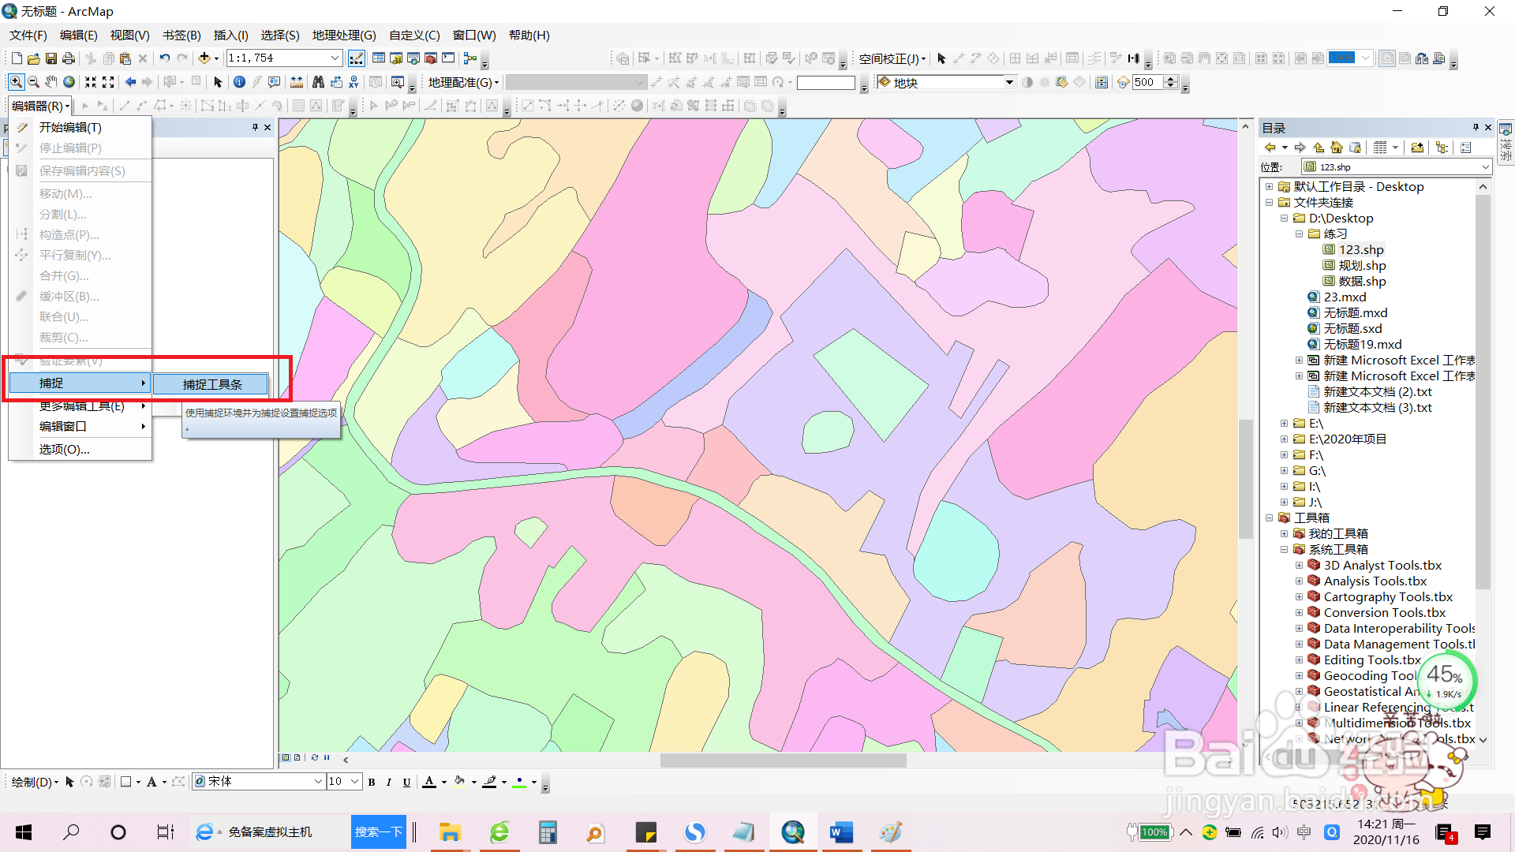Click the Add Data button

click(204, 58)
